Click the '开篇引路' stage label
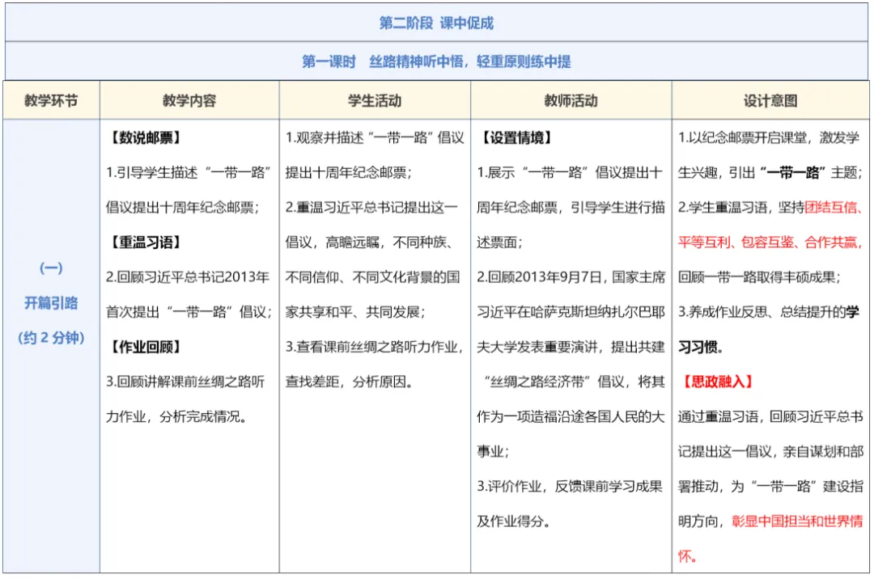Viewport: 874px width, 578px height. [51, 303]
